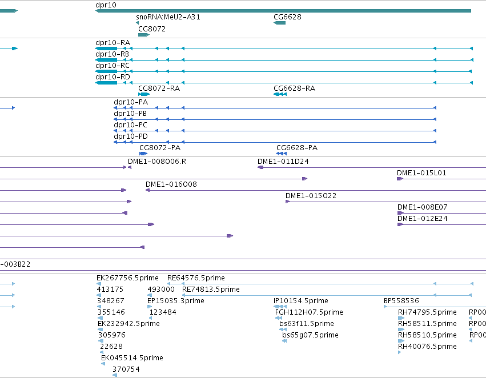Click the CG6628 gene label
The image size is (486, 378).
pyautogui.click(x=287, y=17)
